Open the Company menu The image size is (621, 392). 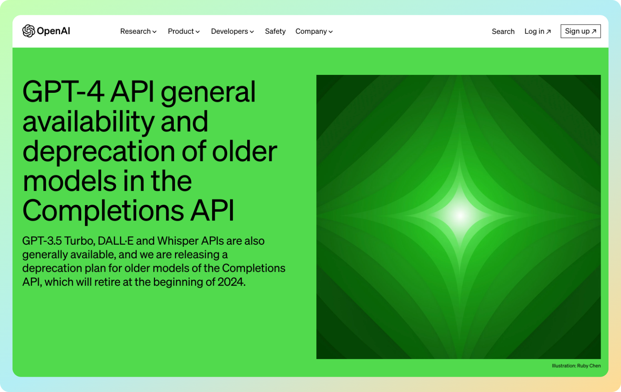tap(314, 31)
